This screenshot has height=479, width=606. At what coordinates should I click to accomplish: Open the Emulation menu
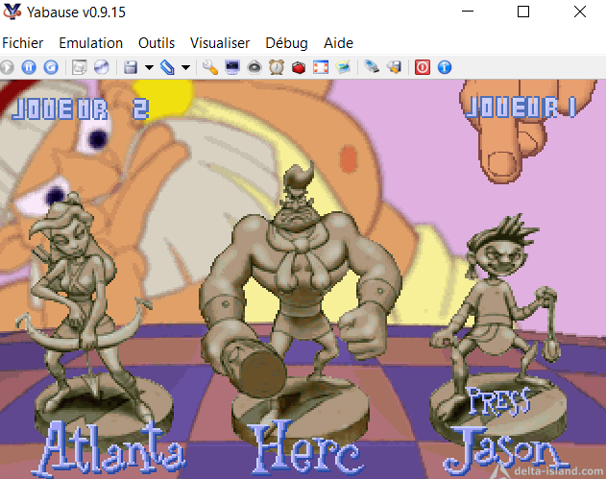pos(91,43)
